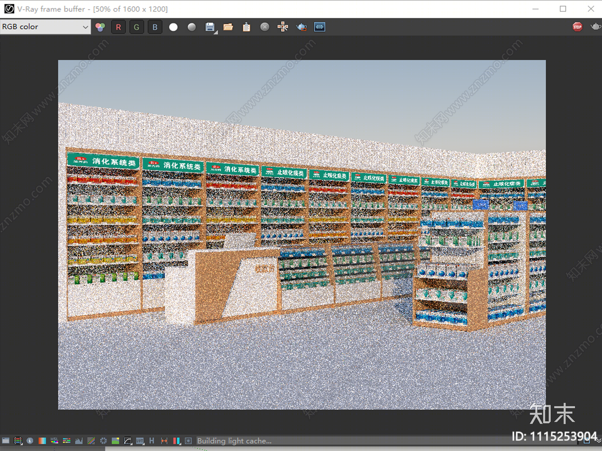Image resolution: width=602 pixels, height=451 pixels.
Task: Open the render layers stack icon
Action: (x=18, y=440)
